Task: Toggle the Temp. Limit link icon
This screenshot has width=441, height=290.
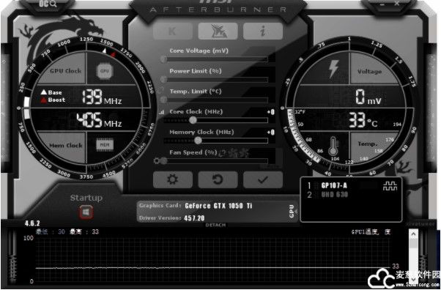Action: [160, 91]
